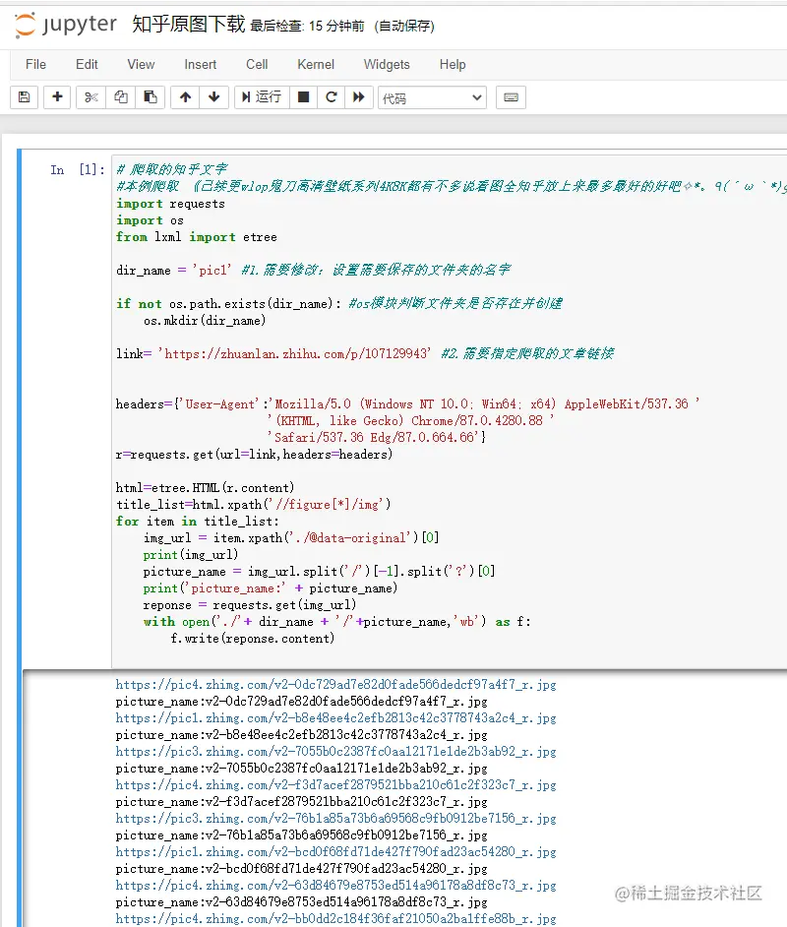Open the Cell menu

[x=257, y=64]
